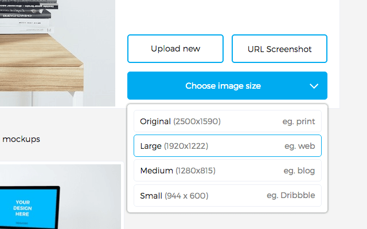Viewport: 367px width, 229px height.
Task: Pick Medium (1280x815) size option
Action: (x=228, y=171)
